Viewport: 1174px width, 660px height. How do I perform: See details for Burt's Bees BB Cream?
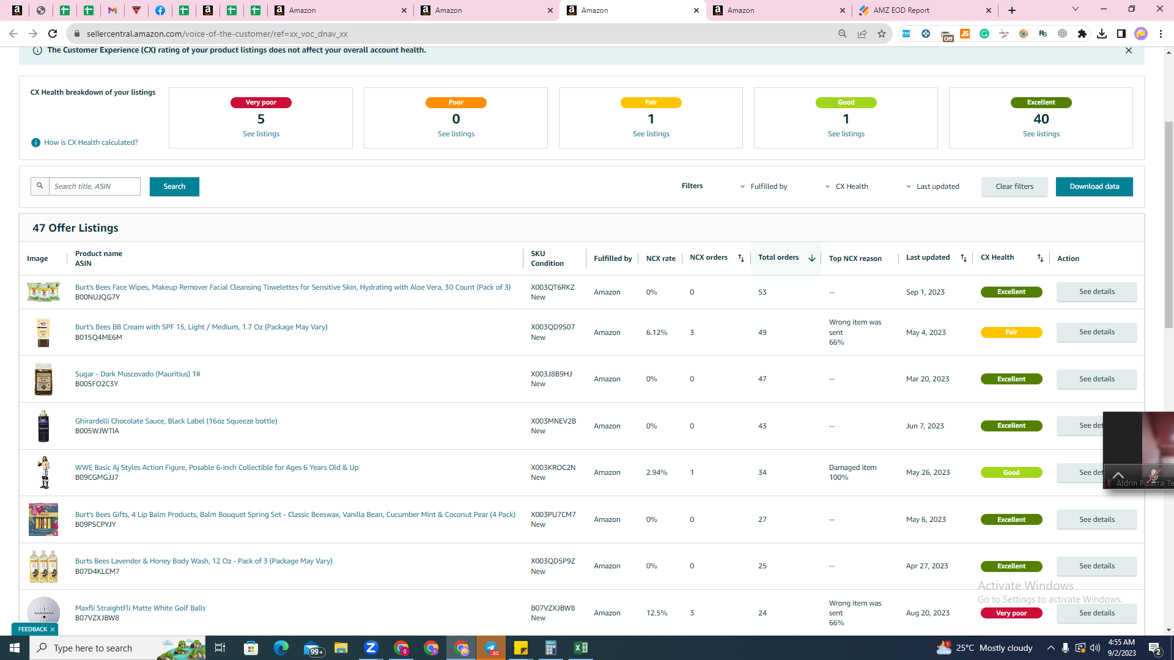pyautogui.click(x=1097, y=332)
